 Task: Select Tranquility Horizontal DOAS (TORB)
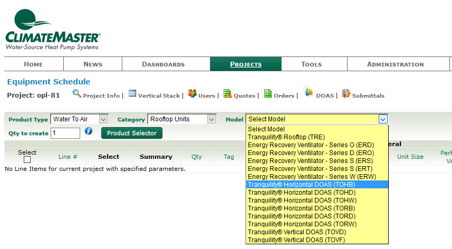pyautogui.click(x=317, y=208)
